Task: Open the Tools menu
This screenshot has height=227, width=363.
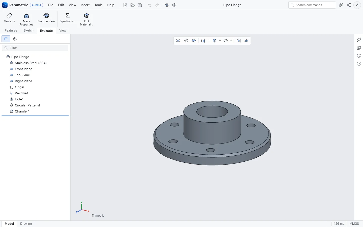Action: coord(98,5)
